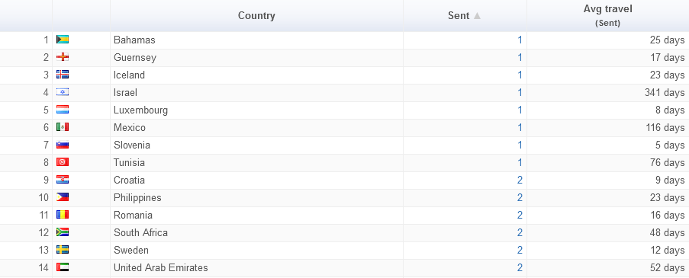The image size is (689, 278).
Task: Click the 52 days travel value
Action: [668, 267]
